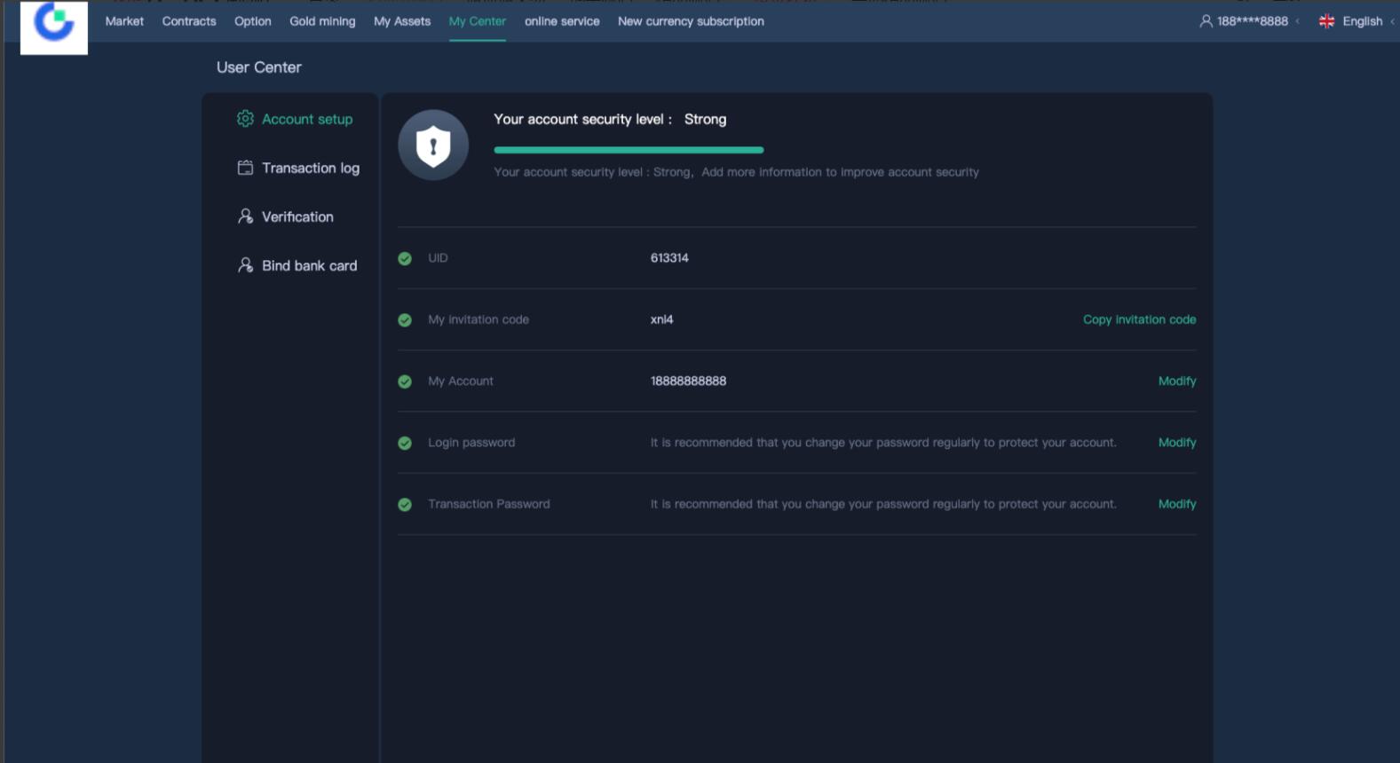This screenshot has height=763, width=1400.
Task: Click the Bind bank card person icon
Action: click(x=245, y=265)
